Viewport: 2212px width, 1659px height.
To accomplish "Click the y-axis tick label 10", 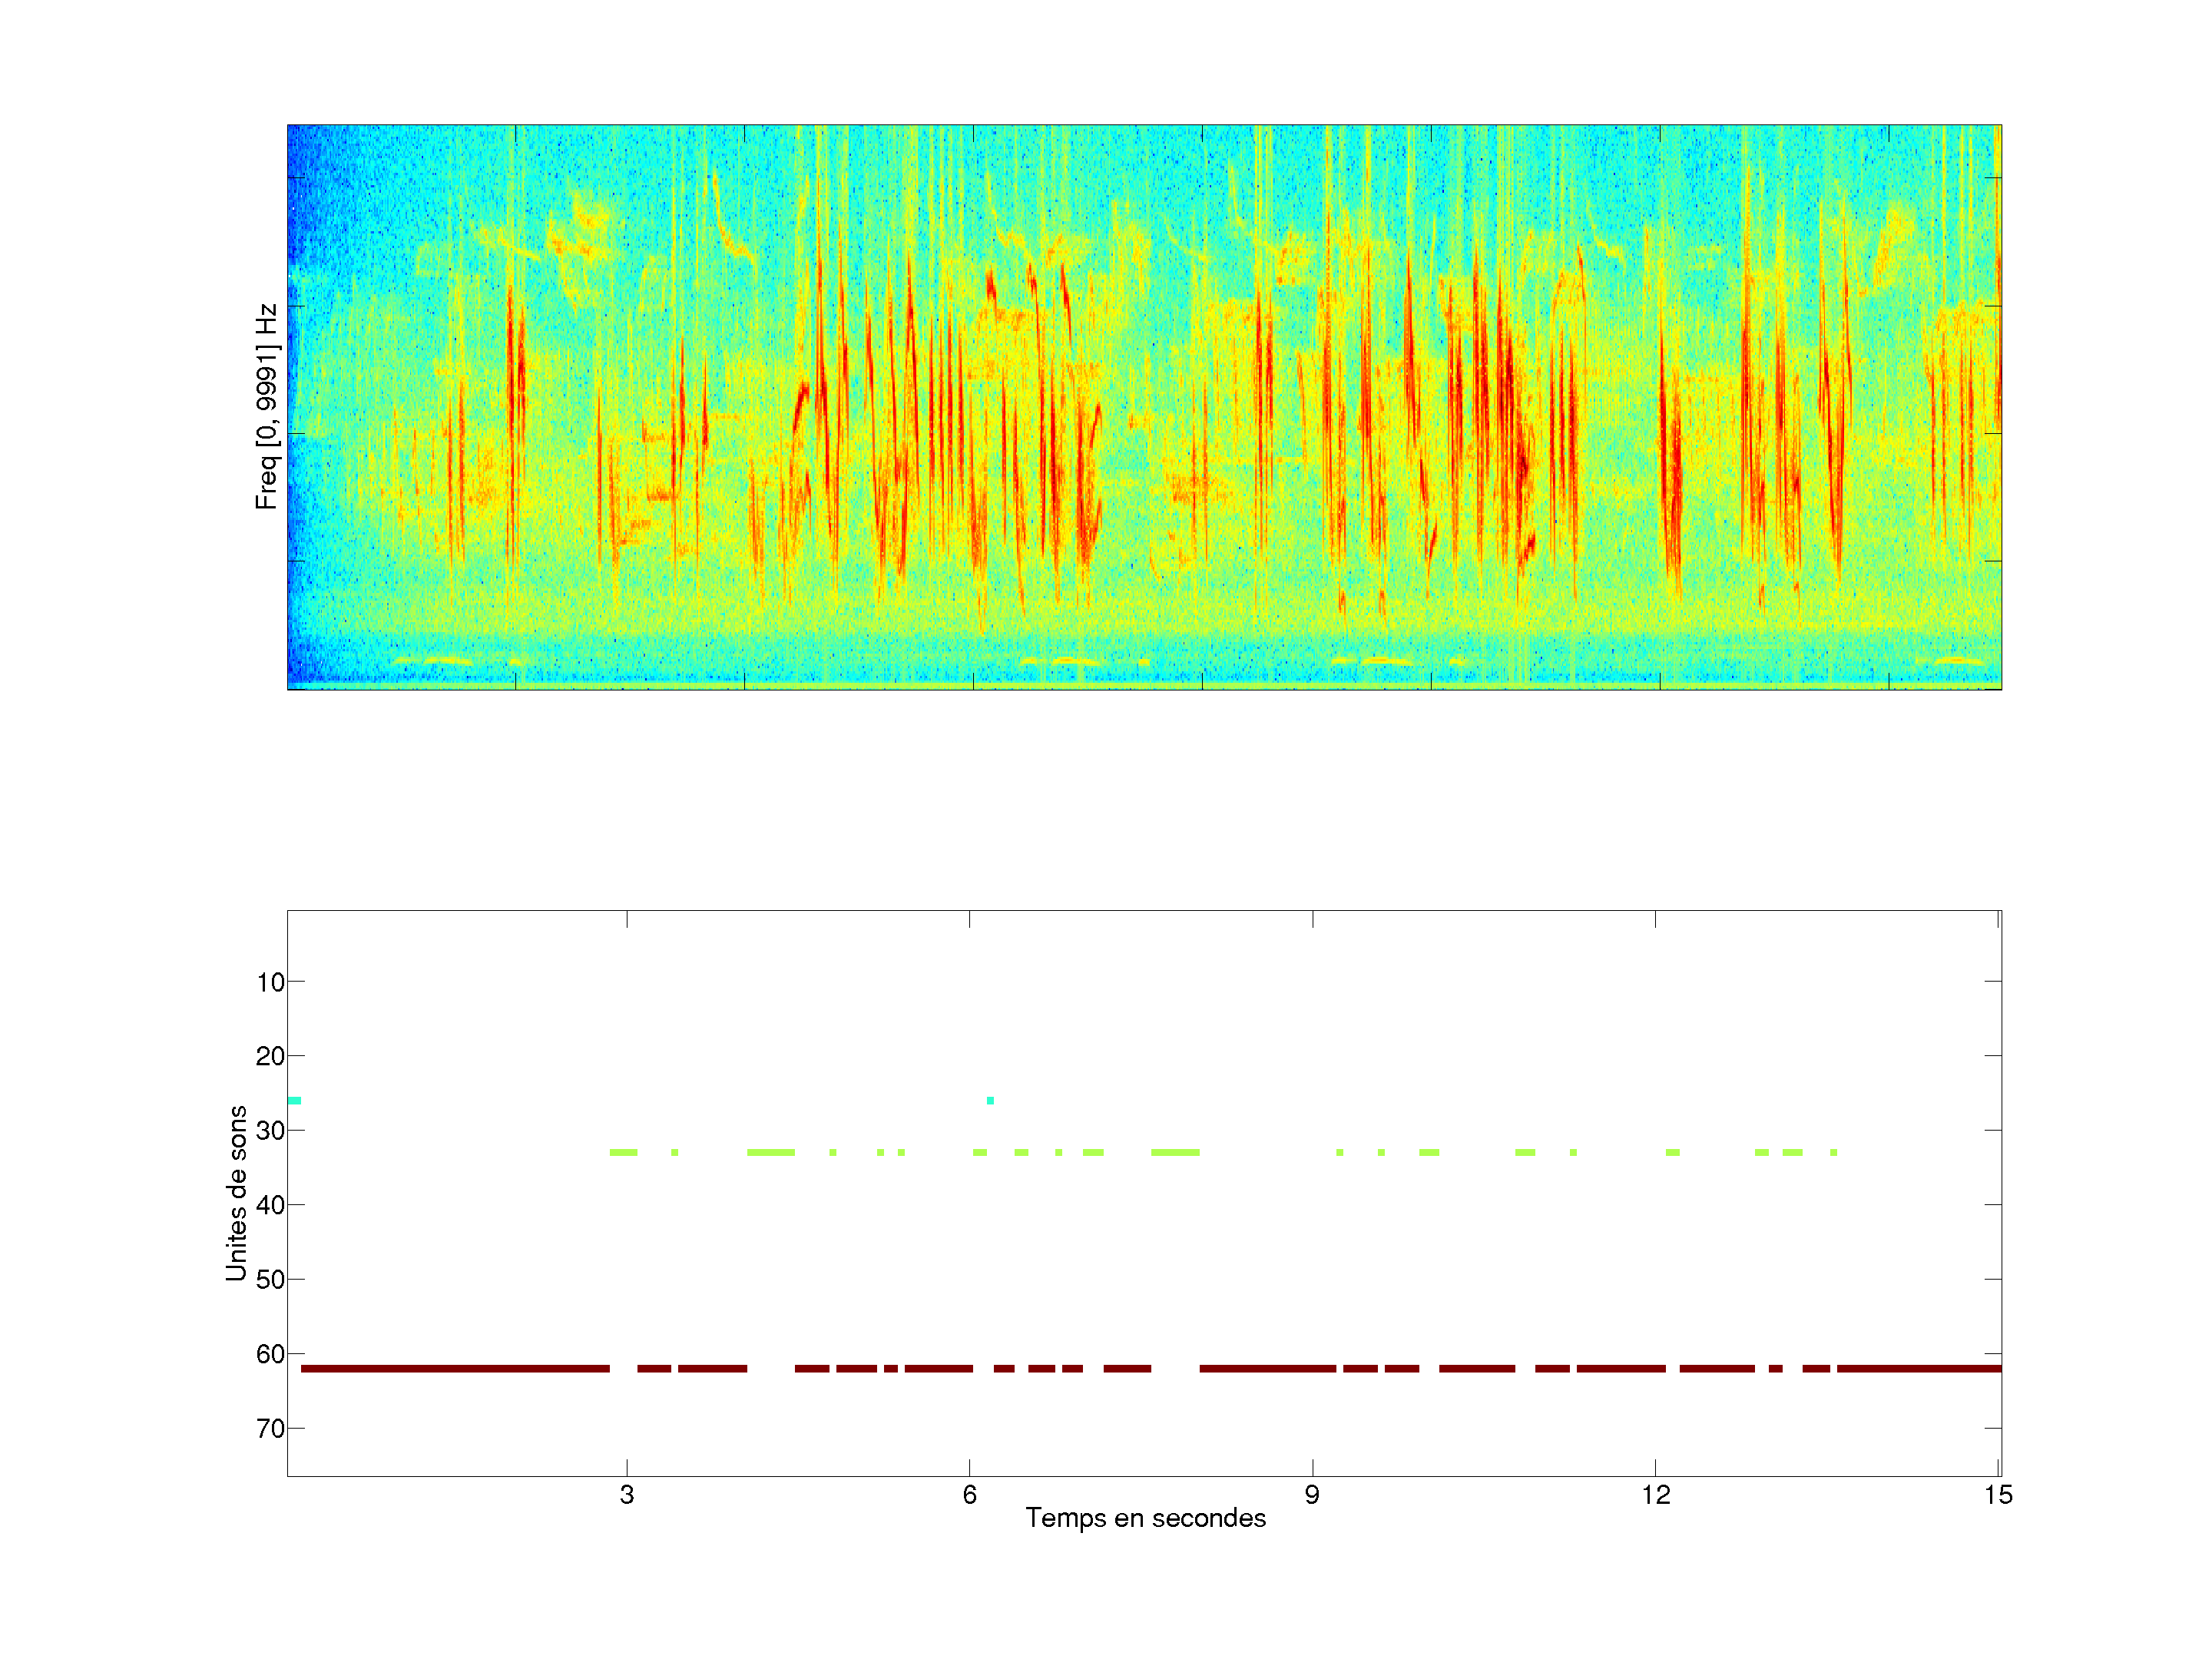I will point(270,982).
